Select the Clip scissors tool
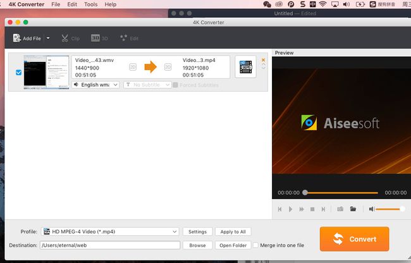Image resolution: width=411 pixels, height=263 pixels. pos(70,38)
